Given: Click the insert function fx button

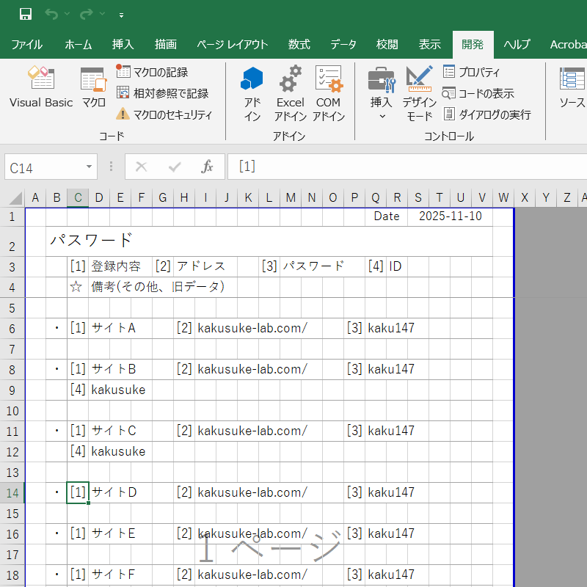Looking at the screenshot, I should pyautogui.click(x=208, y=167).
